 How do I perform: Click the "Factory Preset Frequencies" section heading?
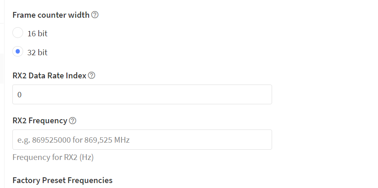[62, 180]
